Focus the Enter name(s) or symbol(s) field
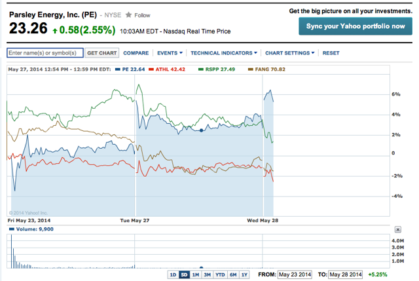The height and width of the screenshot is (281, 419). 45,53
